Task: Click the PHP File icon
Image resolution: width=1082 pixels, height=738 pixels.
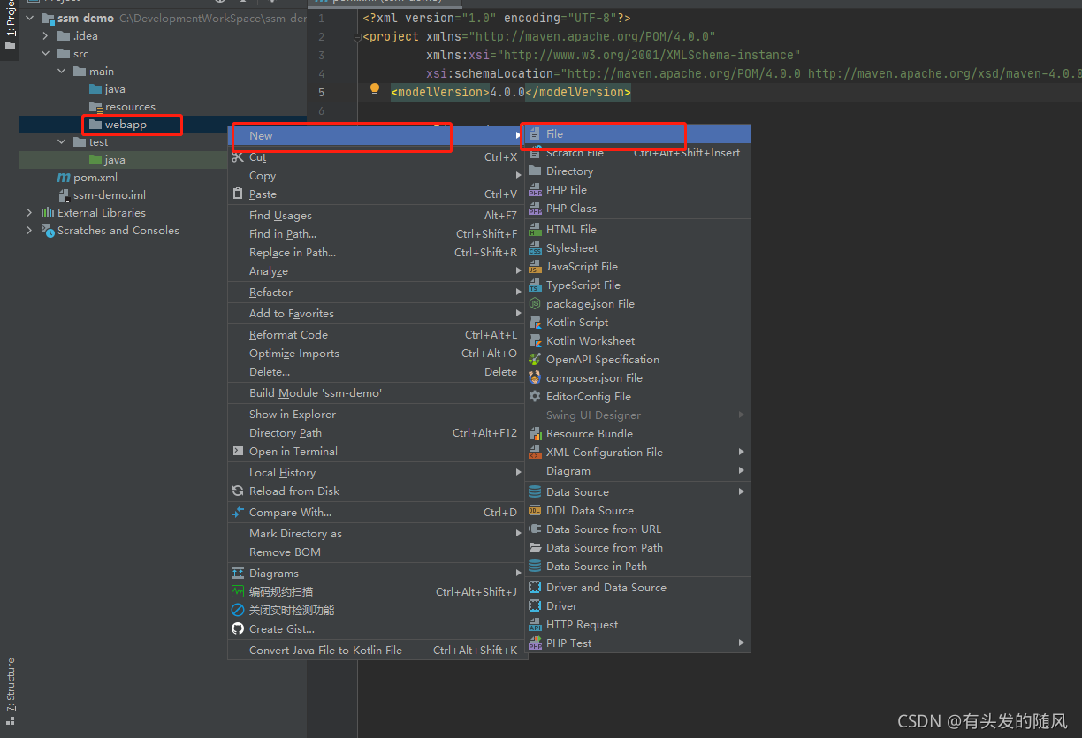Action: (535, 190)
